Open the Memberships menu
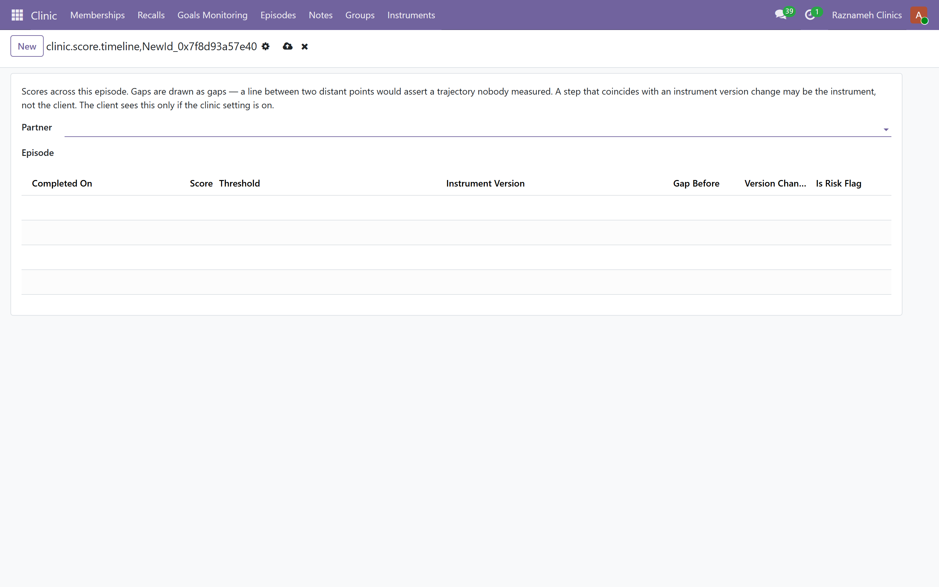The image size is (939, 587). pos(97,15)
